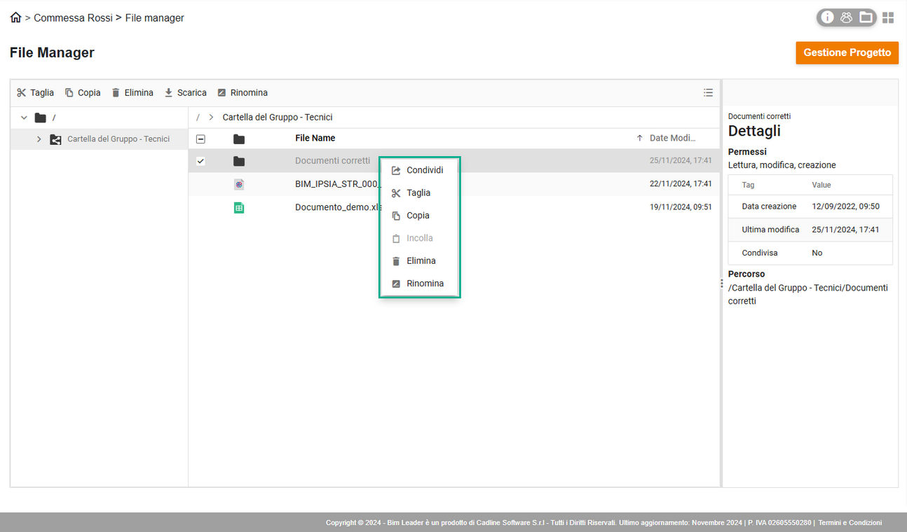
Task: Sort by the File Name column arrow
Action: 639,138
